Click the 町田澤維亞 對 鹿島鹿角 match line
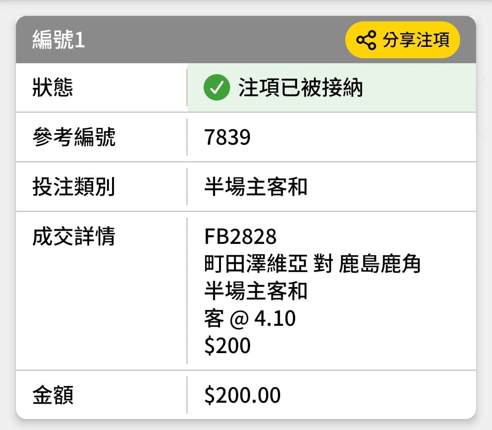 313,263
